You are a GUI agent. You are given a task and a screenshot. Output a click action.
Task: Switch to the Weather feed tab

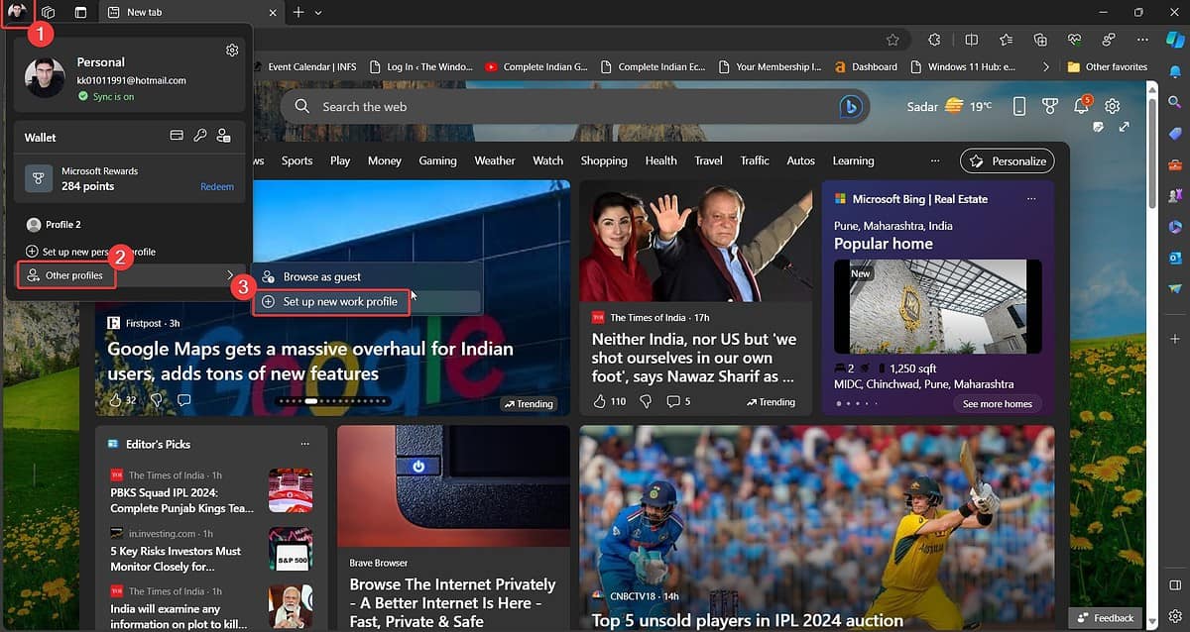point(494,160)
